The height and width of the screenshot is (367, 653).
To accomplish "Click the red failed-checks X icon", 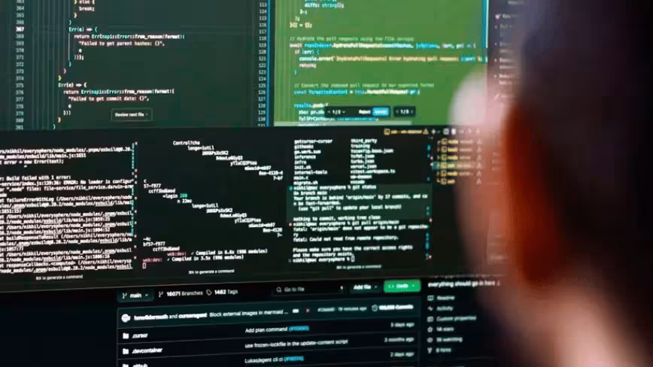I will pos(308,311).
